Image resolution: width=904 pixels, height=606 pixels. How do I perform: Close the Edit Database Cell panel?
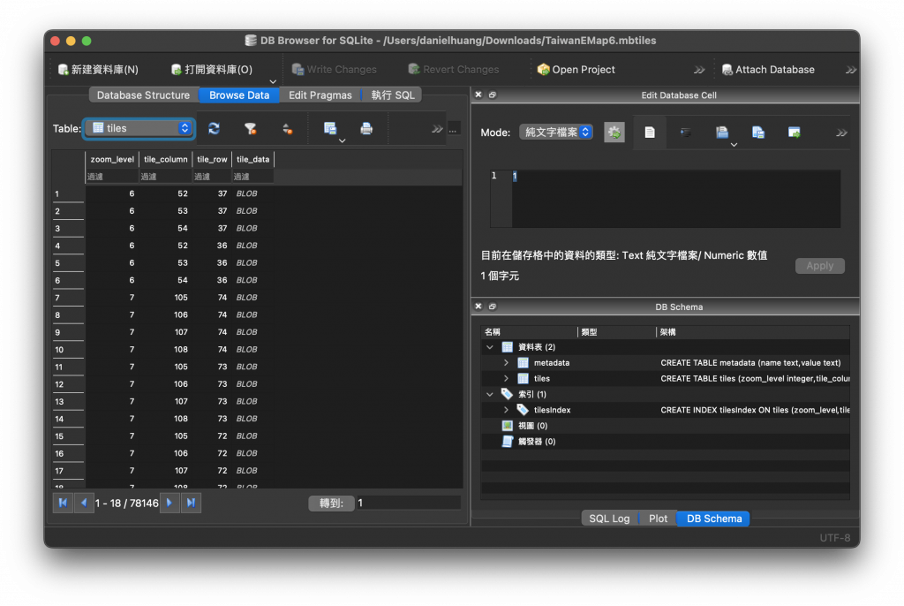pos(478,95)
